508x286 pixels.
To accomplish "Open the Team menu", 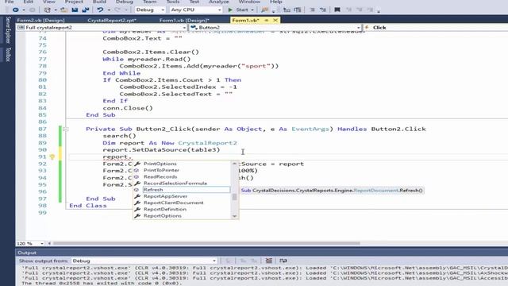I will pos(150,2).
